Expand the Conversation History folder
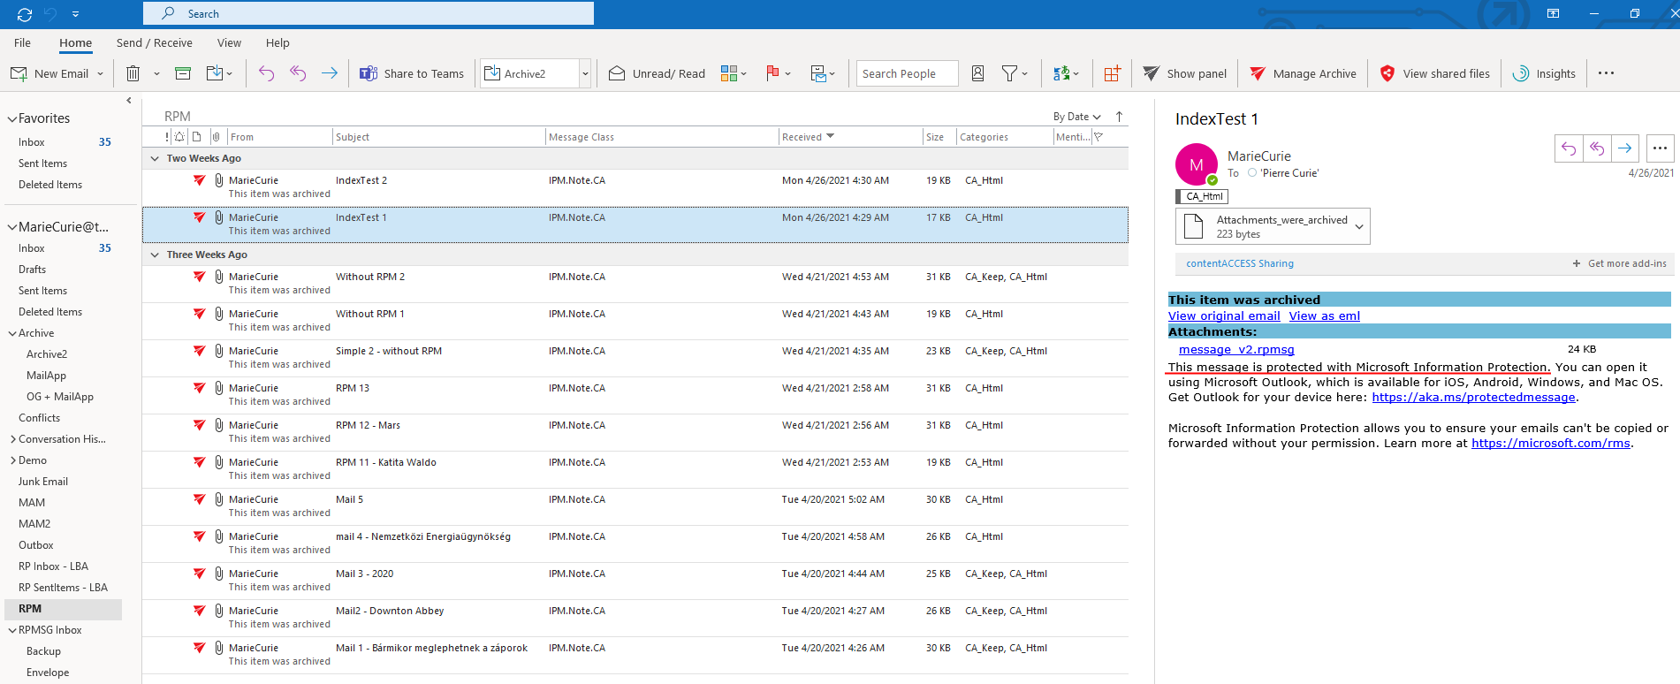 pyautogui.click(x=12, y=439)
